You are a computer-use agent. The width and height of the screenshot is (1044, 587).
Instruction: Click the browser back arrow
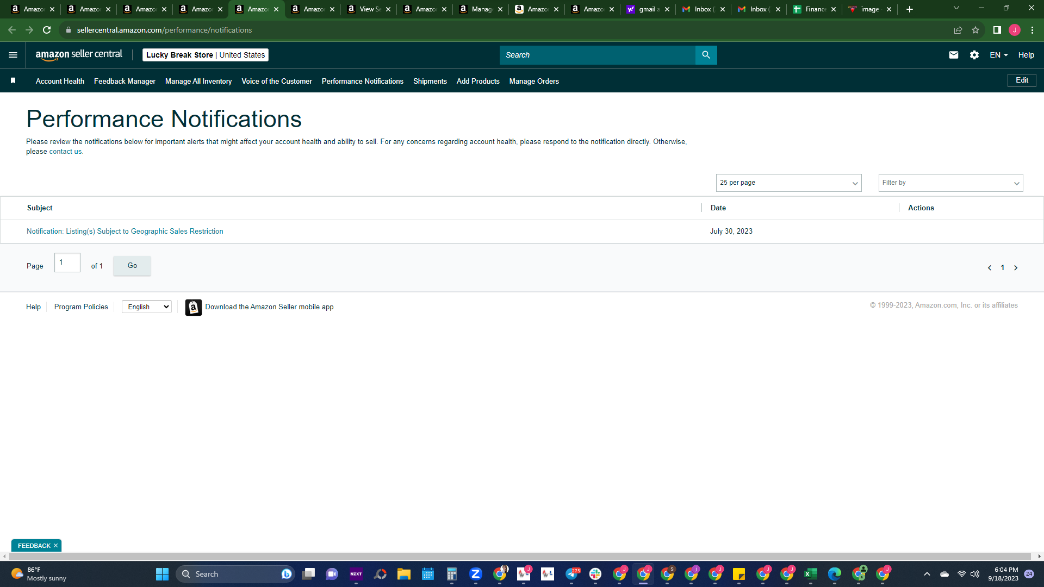pos(12,30)
